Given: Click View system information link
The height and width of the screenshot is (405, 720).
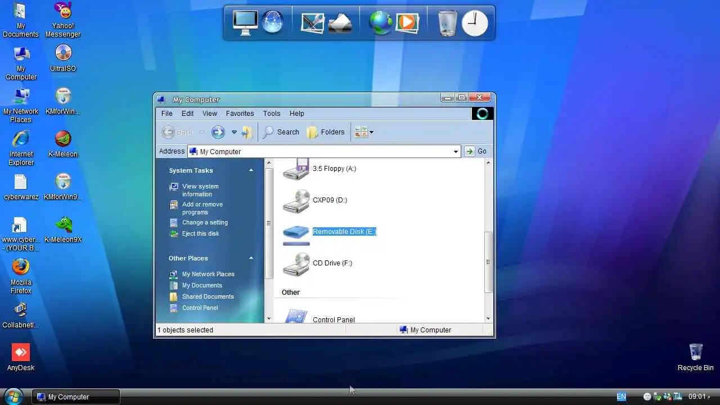Looking at the screenshot, I should coord(195,190).
